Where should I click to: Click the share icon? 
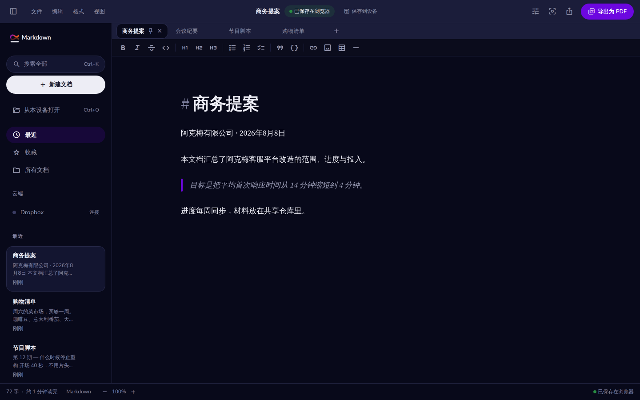click(x=569, y=11)
